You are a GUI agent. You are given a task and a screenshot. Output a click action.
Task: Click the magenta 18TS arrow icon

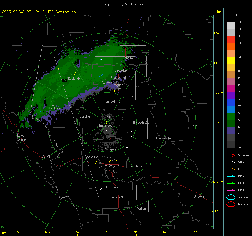pyautogui.click(x=231, y=191)
